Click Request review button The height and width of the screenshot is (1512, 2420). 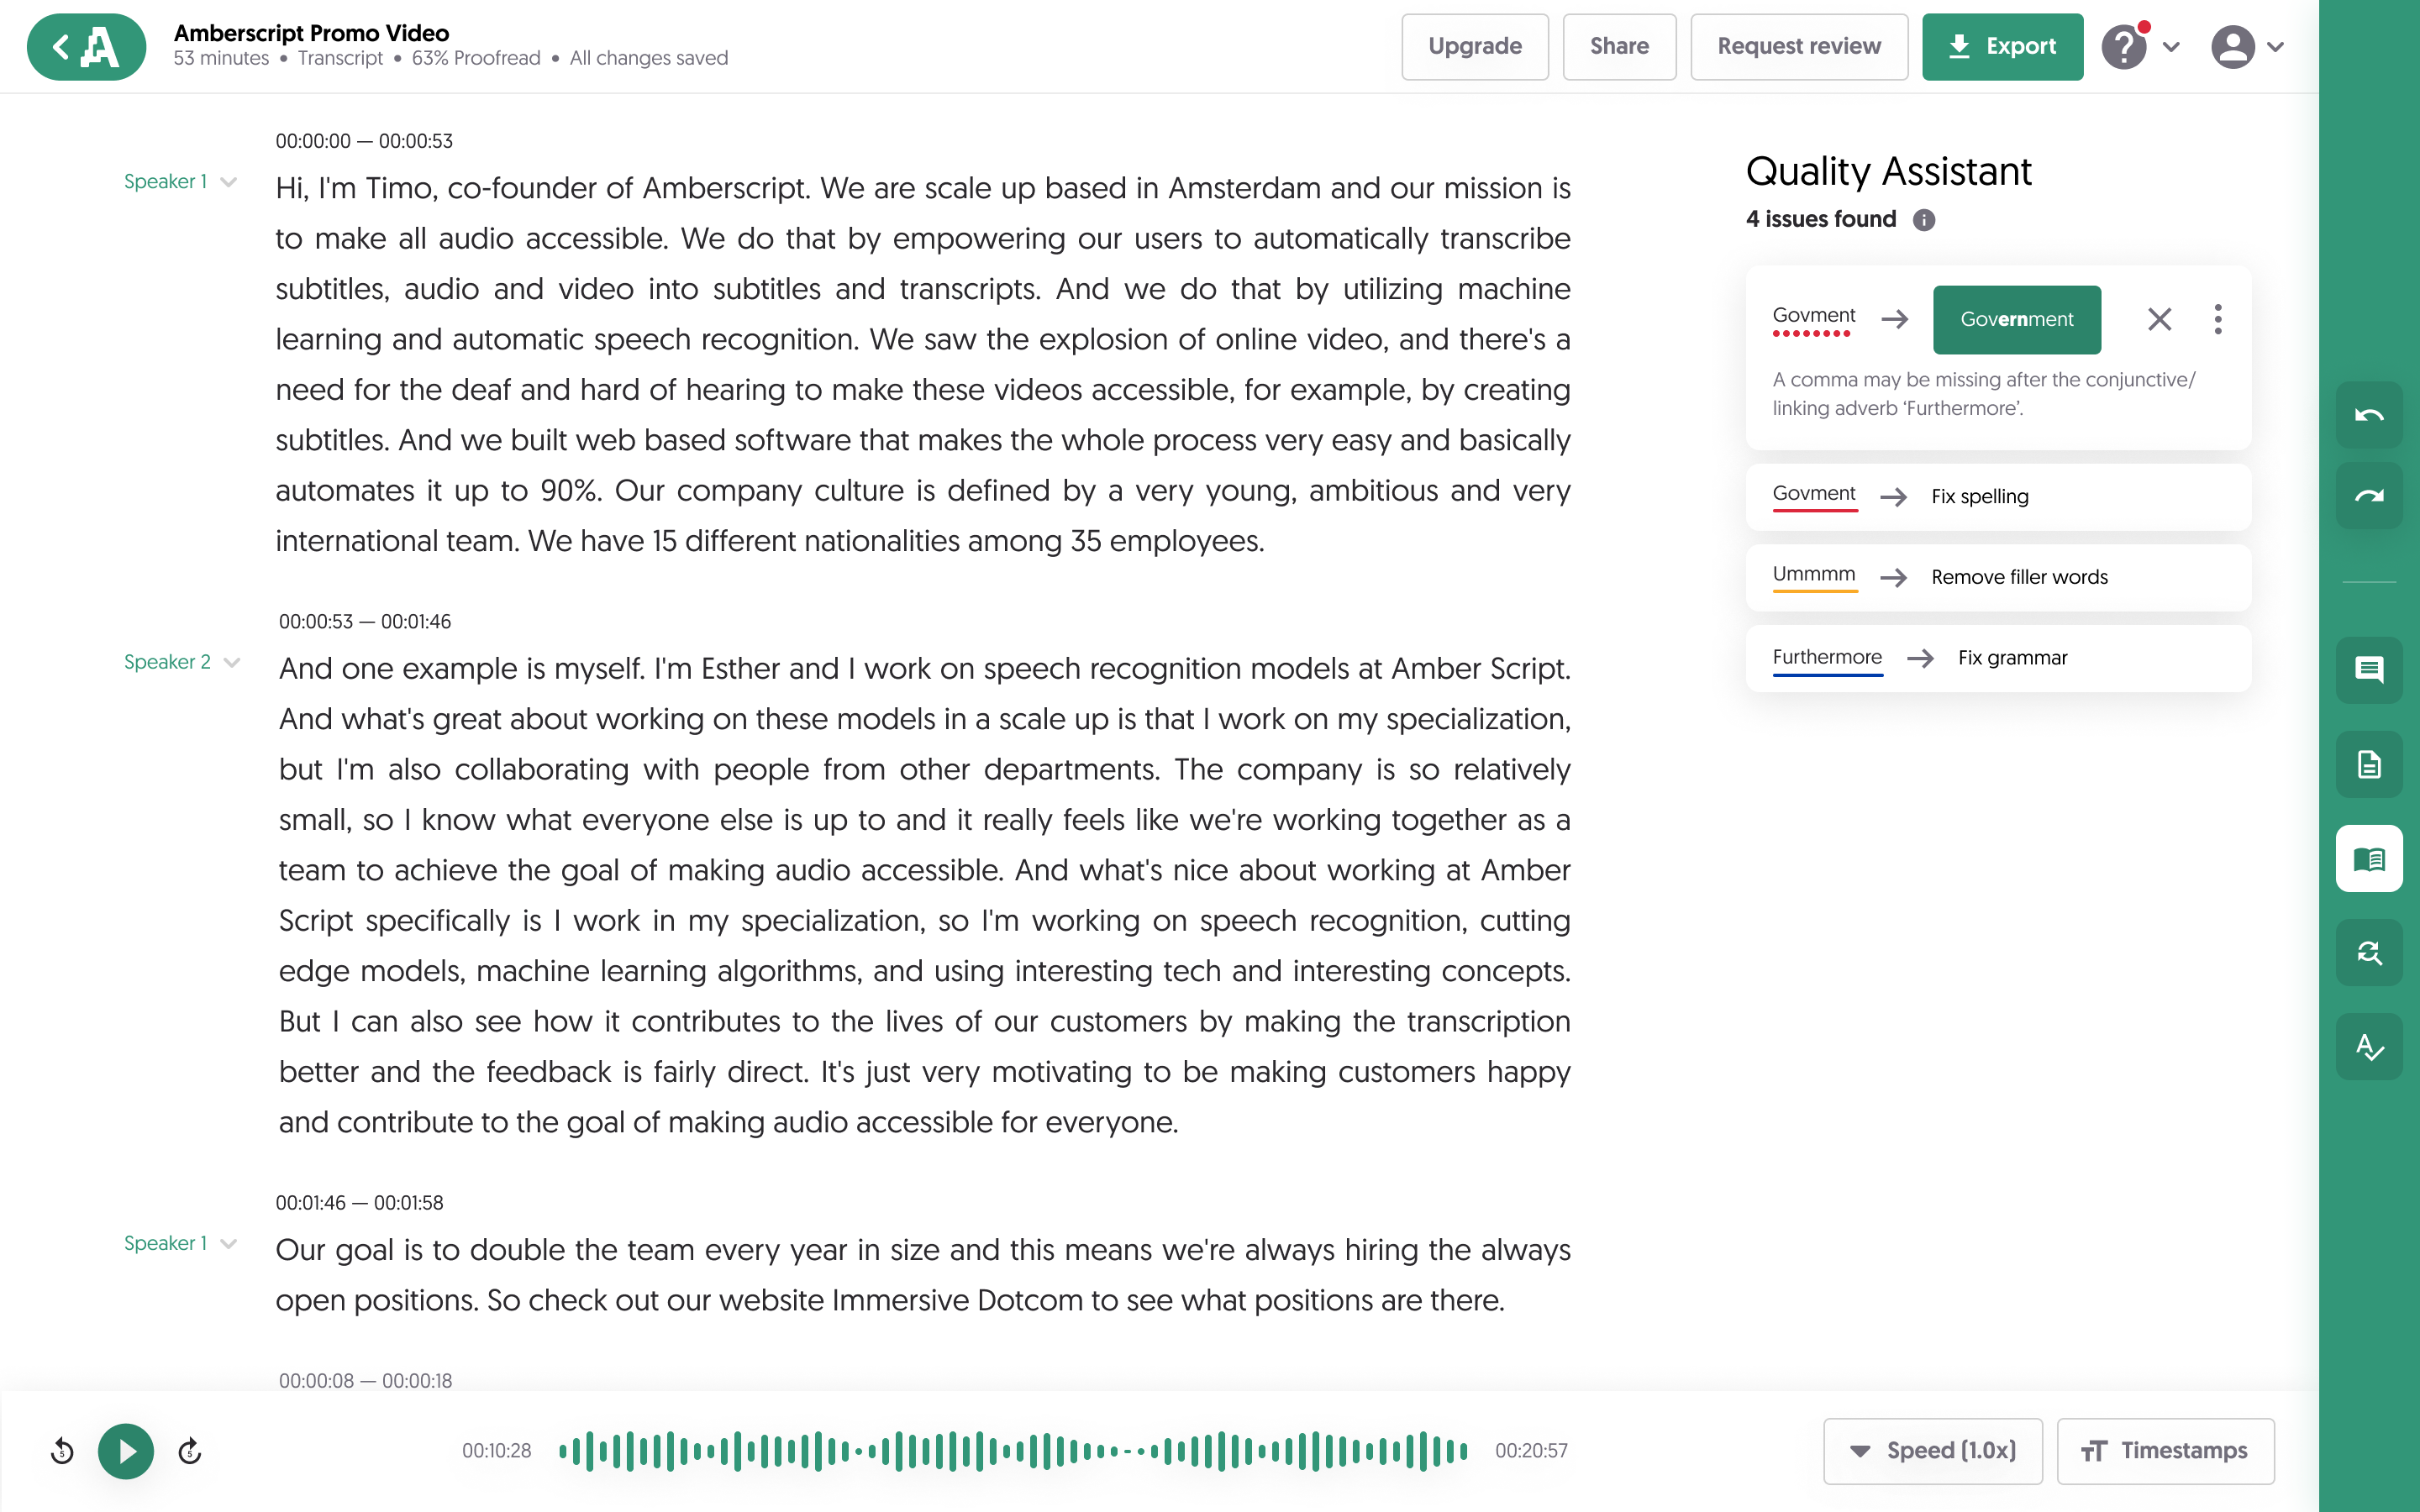tap(1799, 46)
